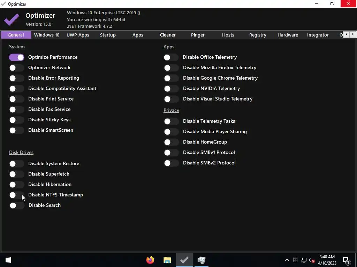357x267 pixels.
Task: Open the system monitor taskbar icon
Action: tap(201, 260)
